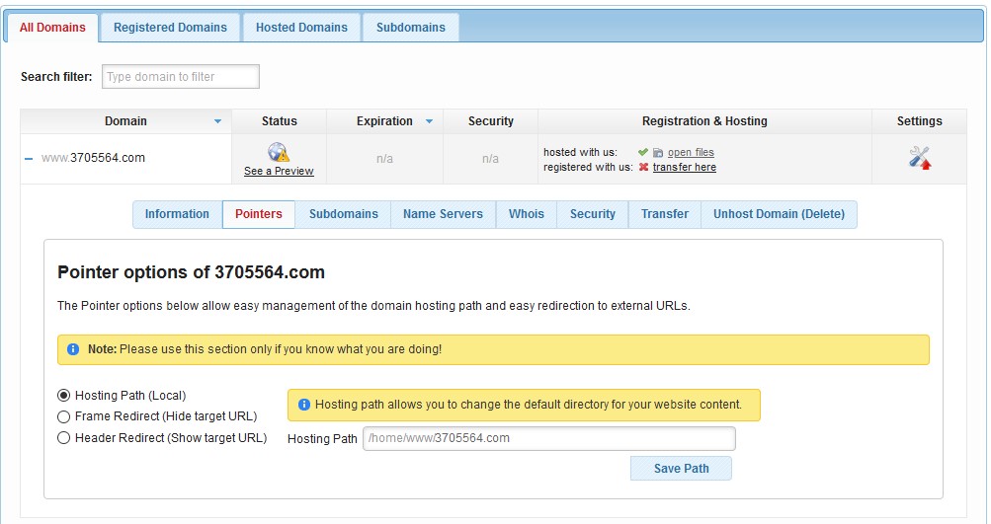The image size is (991, 524).
Task: Switch to All Domains tab
Action: [52, 28]
